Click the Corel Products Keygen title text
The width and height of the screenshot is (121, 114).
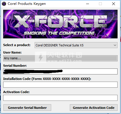27,4
